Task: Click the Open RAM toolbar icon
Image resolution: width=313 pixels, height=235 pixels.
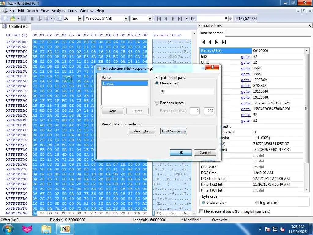Action: (x=32, y=18)
